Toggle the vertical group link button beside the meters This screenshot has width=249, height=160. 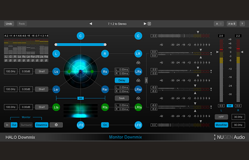[146, 80]
